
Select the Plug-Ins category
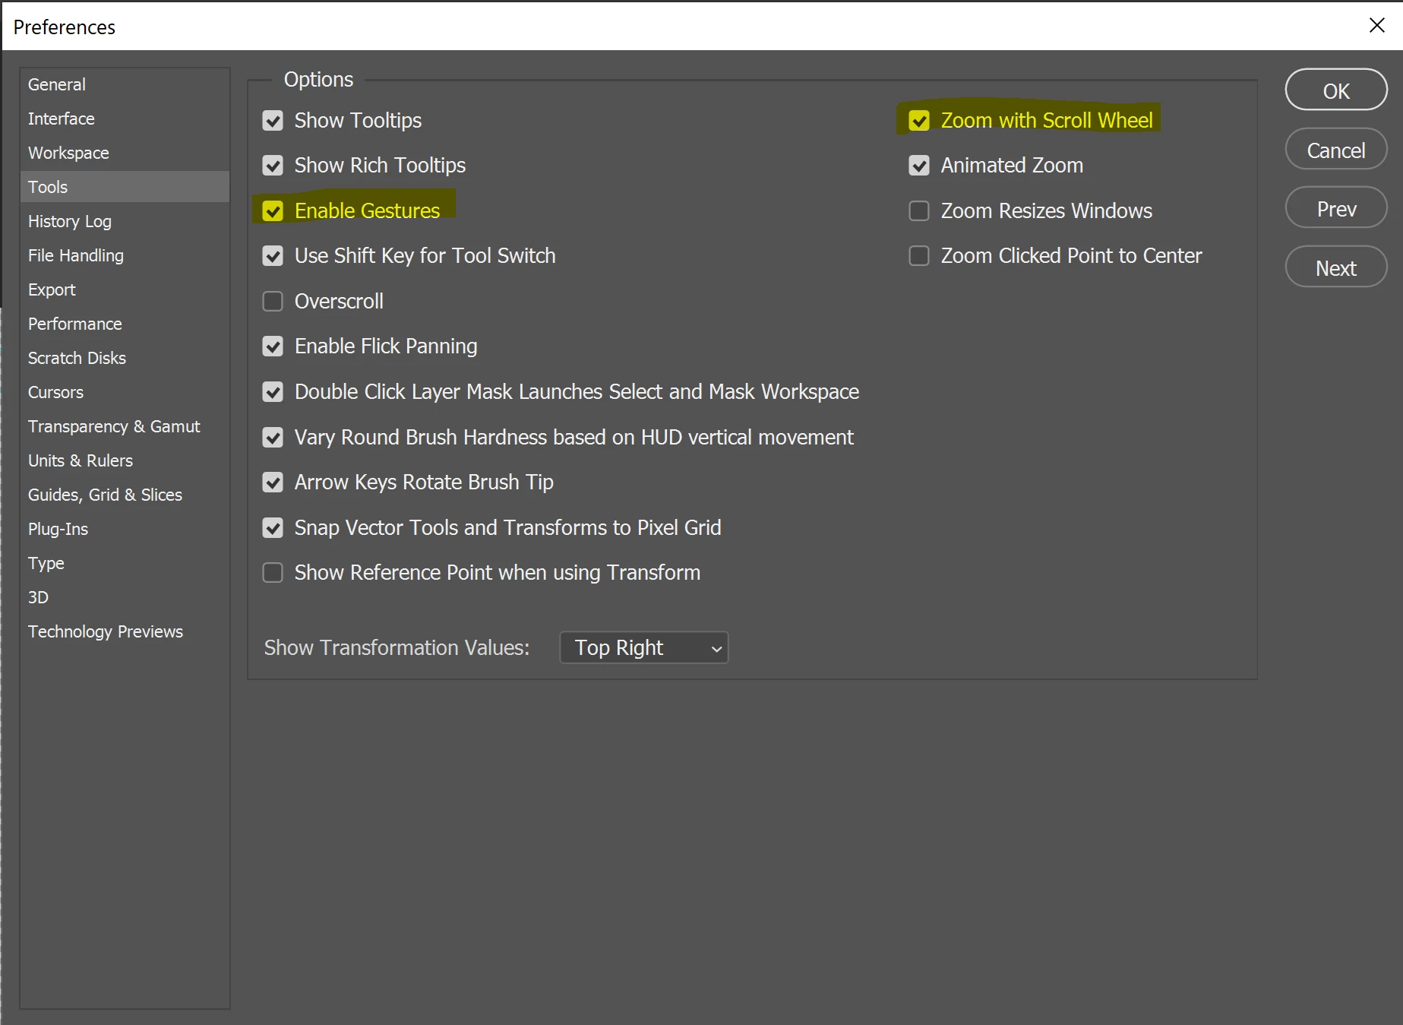pyautogui.click(x=125, y=529)
